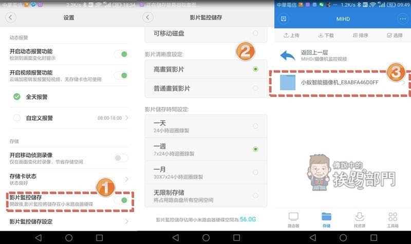Open the 影片監控儲存設定 row chevron
The image size is (411, 244).
pos(127,221)
